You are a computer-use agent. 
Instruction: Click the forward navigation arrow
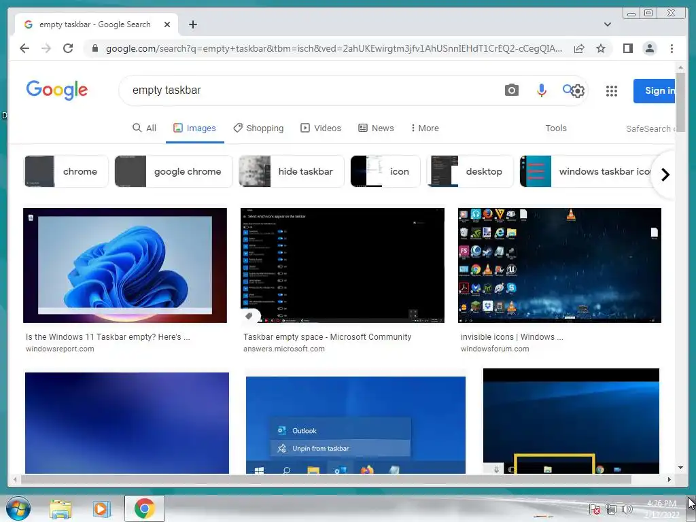click(x=46, y=48)
